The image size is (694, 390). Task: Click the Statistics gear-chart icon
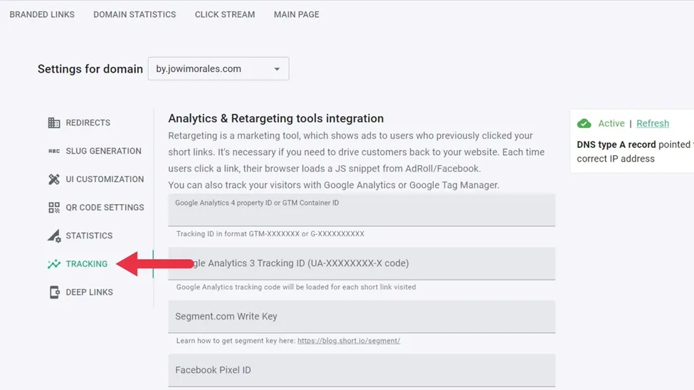(x=54, y=236)
